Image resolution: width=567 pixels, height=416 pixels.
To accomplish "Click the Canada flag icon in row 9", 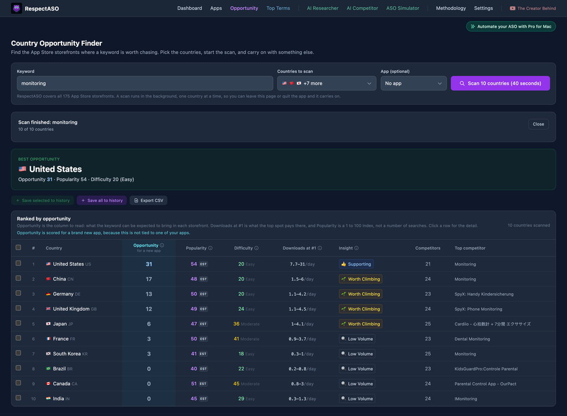I will [48, 383].
